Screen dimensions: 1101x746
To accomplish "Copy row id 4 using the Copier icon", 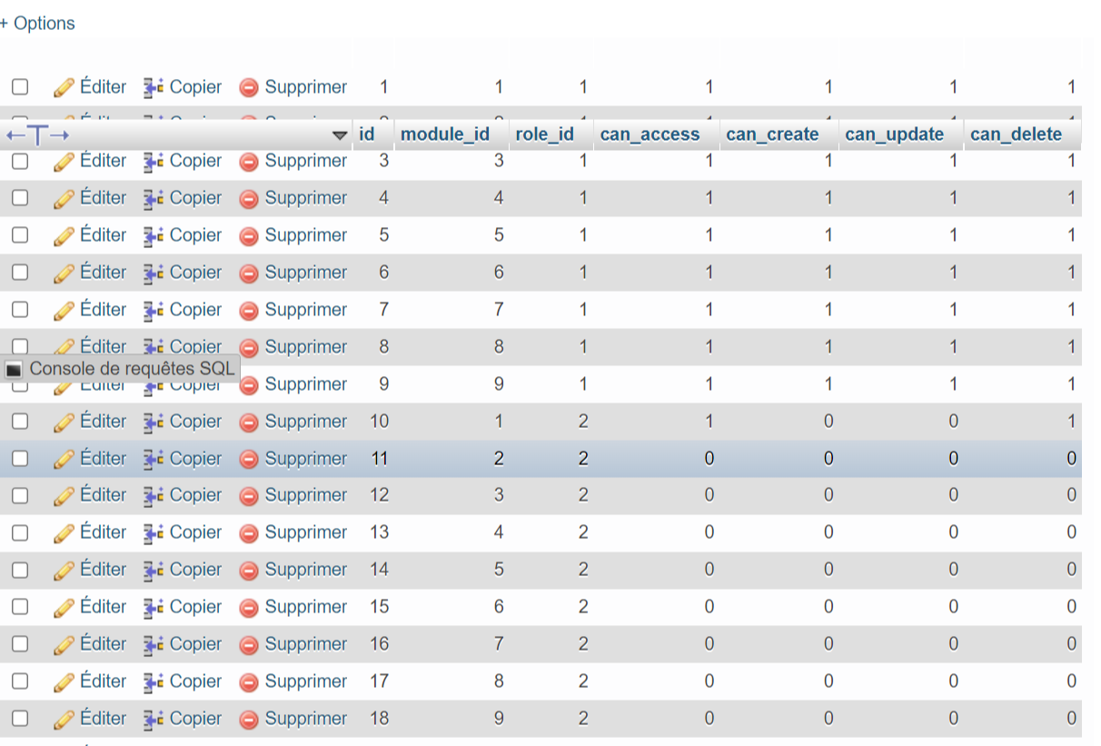I will point(154,198).
